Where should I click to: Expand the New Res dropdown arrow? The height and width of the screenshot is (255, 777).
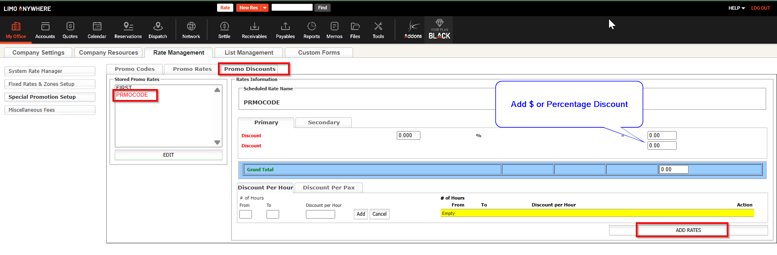265,8
